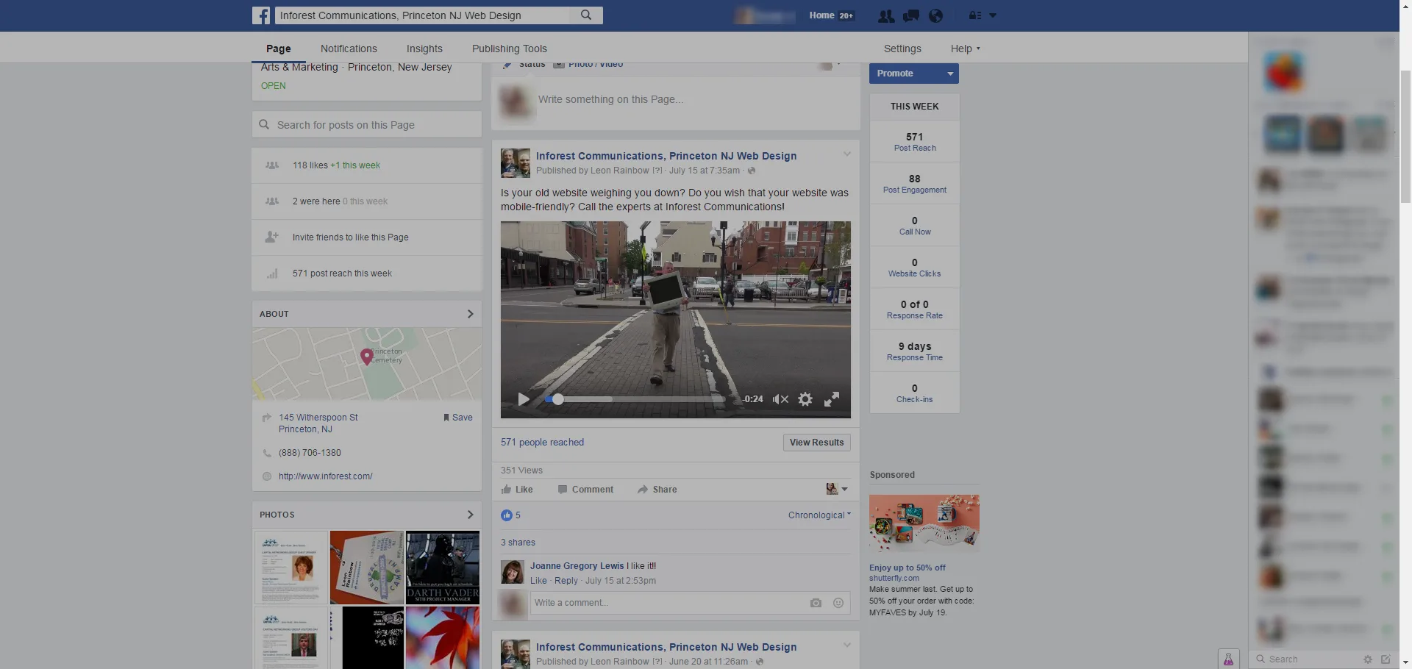Click the map location pin
This screenshot has height=669, width=1412.
pos(366,357)
